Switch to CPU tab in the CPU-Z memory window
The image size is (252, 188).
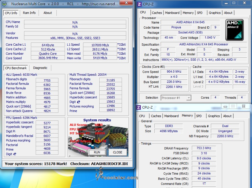(x=142, y=116)
